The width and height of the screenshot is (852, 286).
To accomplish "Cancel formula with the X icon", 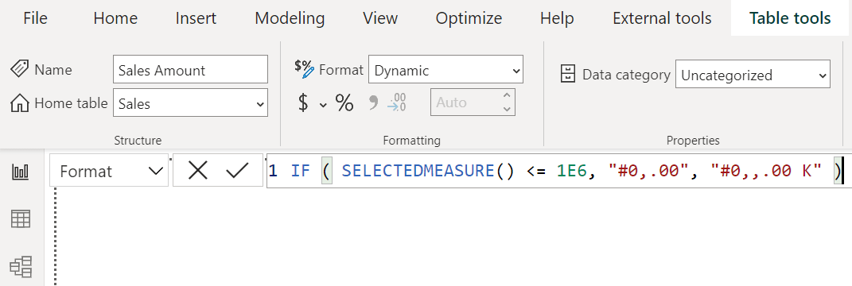I will pos(198,171).
